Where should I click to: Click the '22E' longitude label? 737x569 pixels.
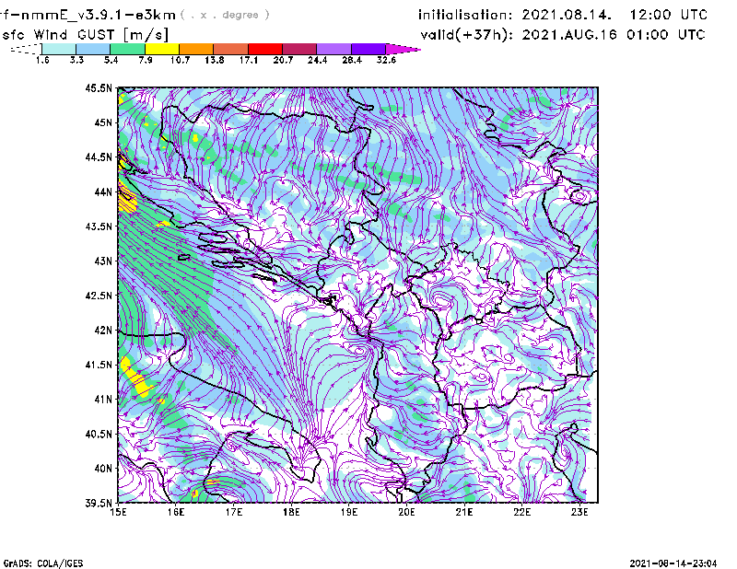pyautogui.click(x=521, y=512)
